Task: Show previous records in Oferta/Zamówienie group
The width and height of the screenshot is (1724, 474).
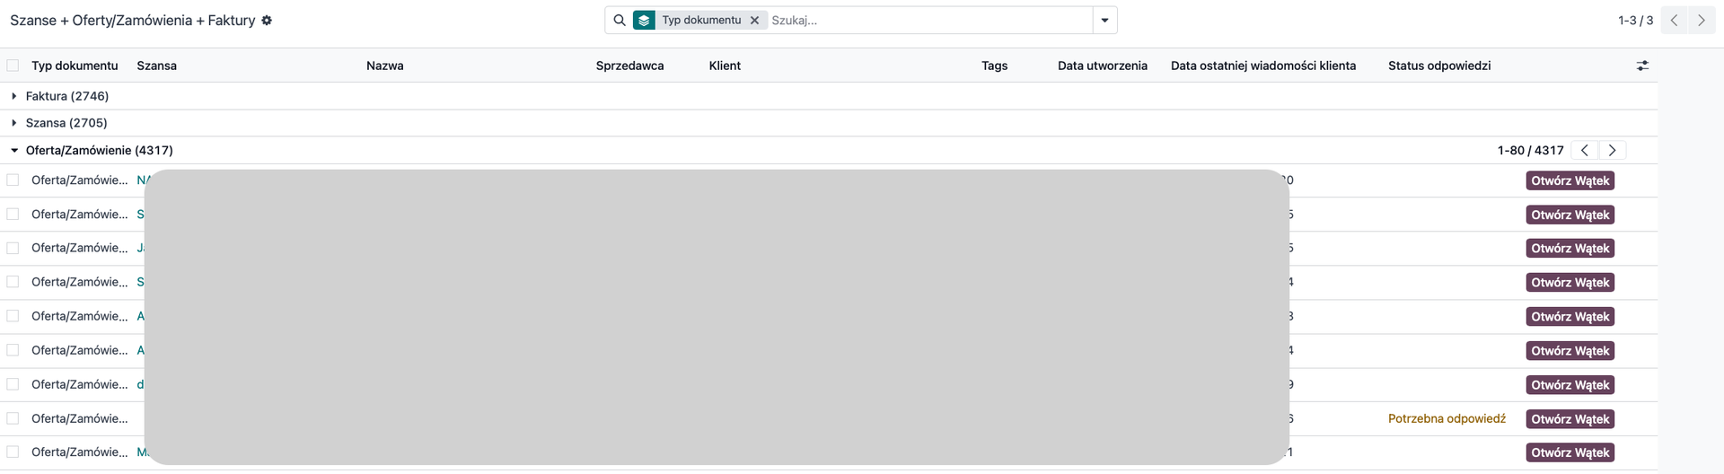Action: tap(1585, 151)
